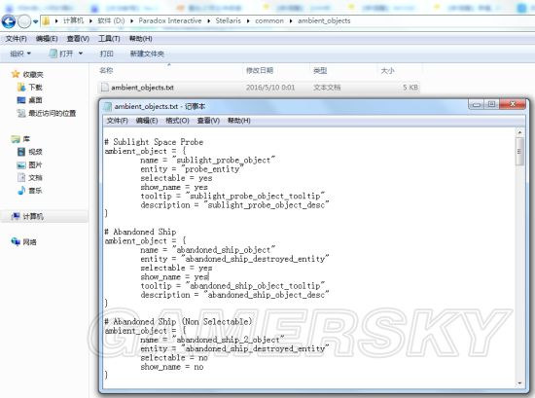Open Explorer 工具(T) menu
535x398 pixels.
109,39
